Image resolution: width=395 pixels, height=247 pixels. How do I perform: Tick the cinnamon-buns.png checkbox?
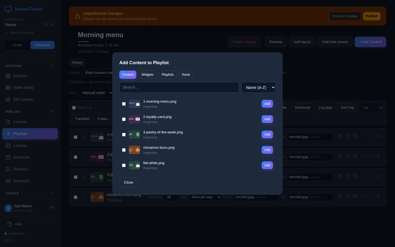[124, 150]
